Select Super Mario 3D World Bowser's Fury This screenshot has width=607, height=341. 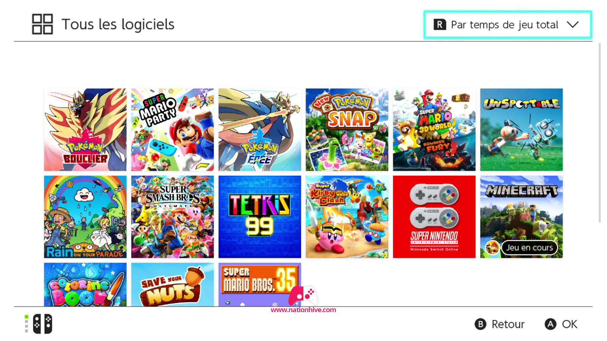point(434,130)
